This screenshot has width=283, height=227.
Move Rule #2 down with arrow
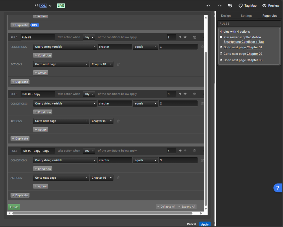(185, 37)
